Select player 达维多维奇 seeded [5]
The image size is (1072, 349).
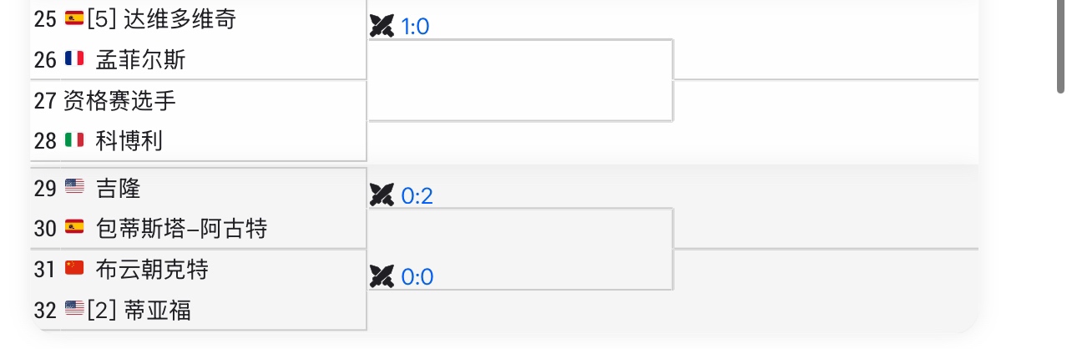click(180, 19)
